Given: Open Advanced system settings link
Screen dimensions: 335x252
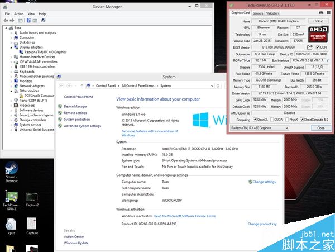Looking at the screenshot, I should tap(82, 126).
